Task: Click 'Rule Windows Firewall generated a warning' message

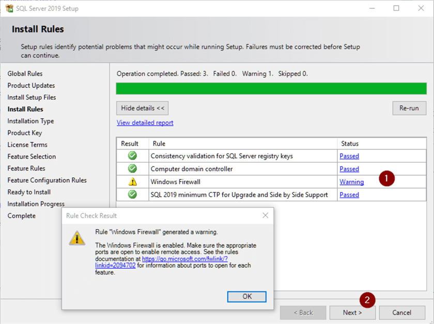Action: (x=157, y=232)
